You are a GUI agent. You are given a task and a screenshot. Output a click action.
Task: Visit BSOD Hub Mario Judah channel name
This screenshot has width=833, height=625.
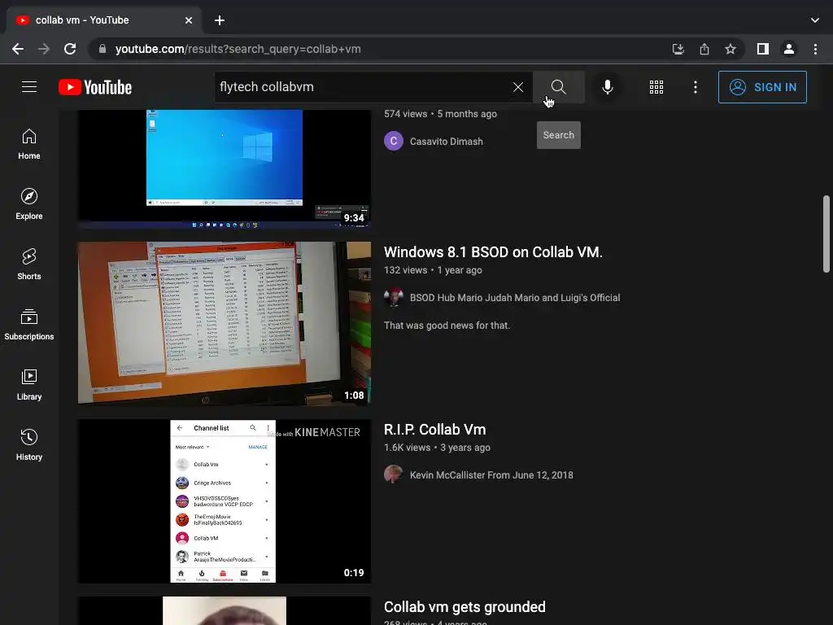click(515, 298)
